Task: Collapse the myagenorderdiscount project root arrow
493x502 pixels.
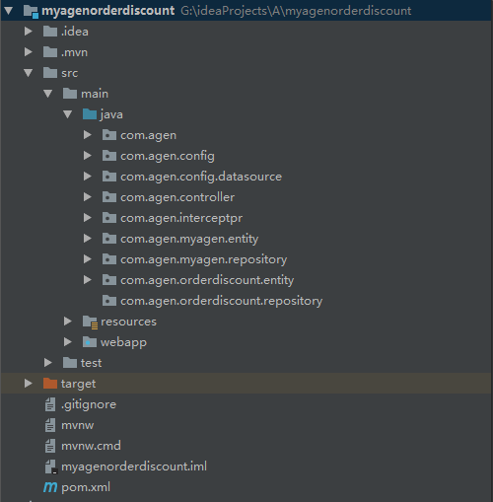Action: click(8, 11)
